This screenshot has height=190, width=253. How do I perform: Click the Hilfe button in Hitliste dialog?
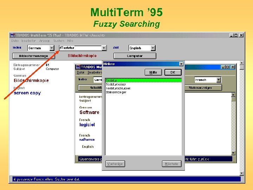[x=153, y=72]
